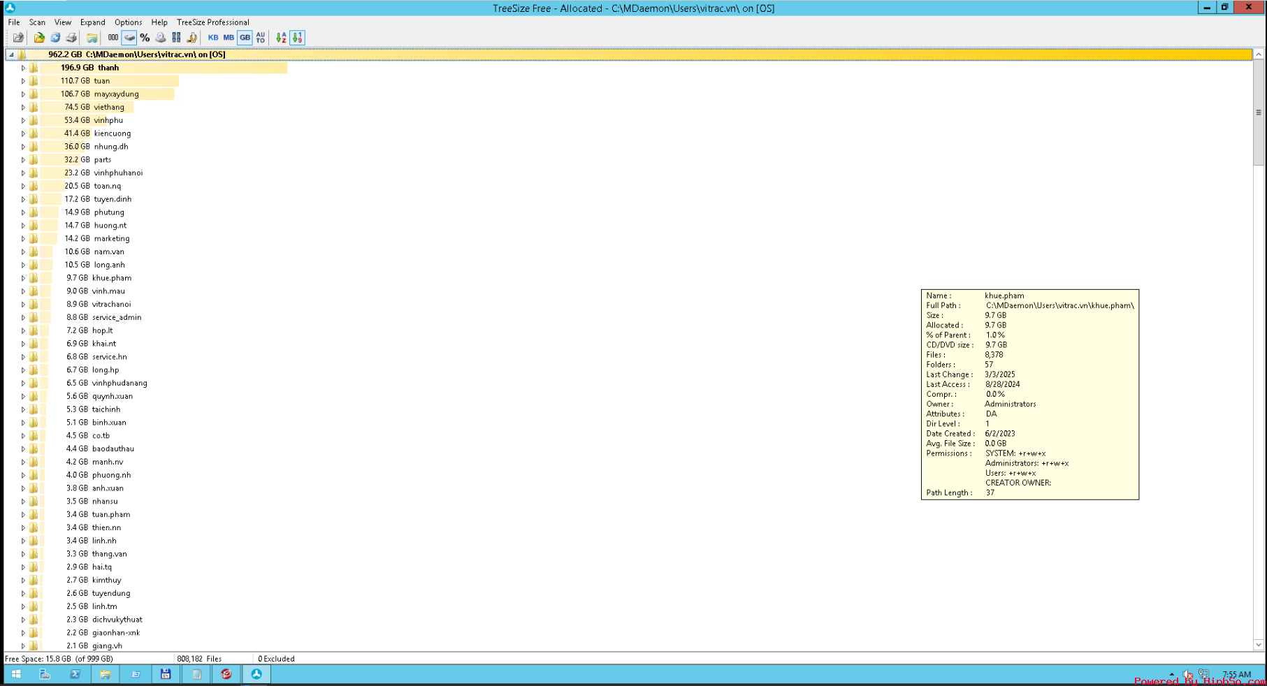Open PowerShell from the taskbar

point(75,674)
